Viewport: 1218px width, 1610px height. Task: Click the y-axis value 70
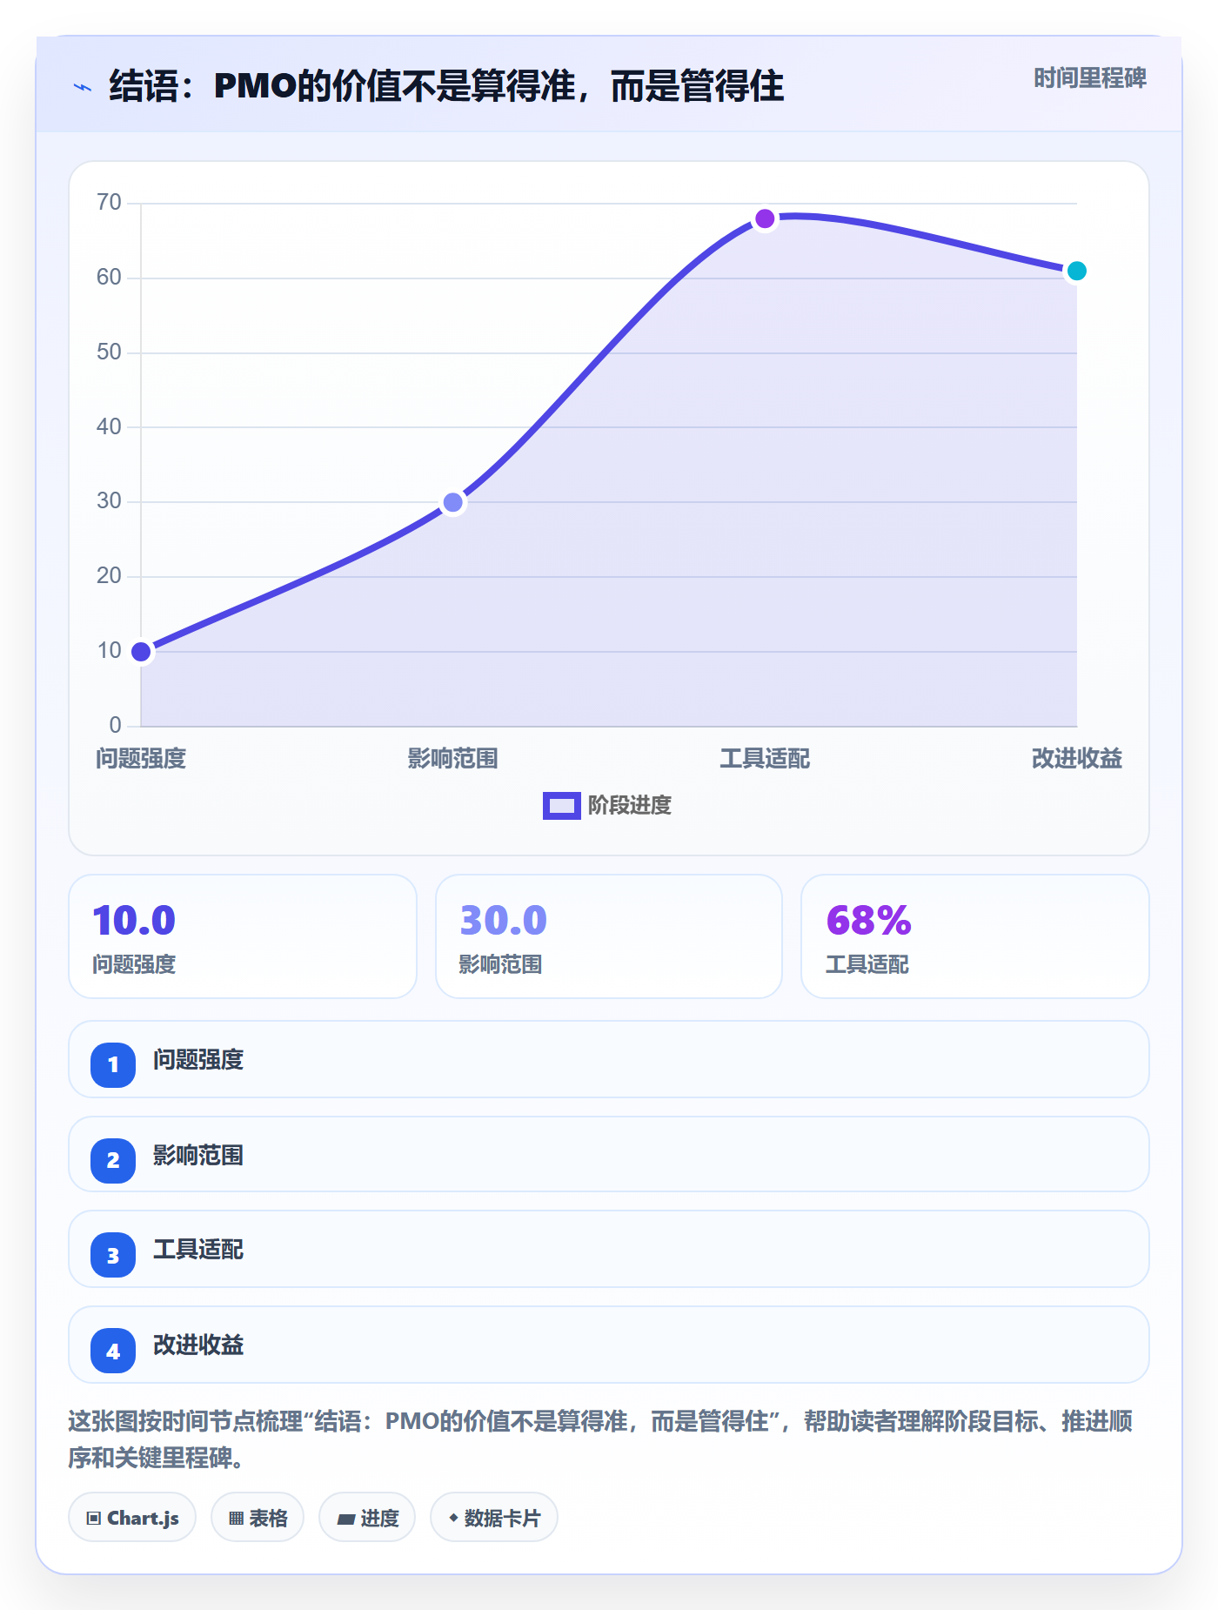(110, 203)
